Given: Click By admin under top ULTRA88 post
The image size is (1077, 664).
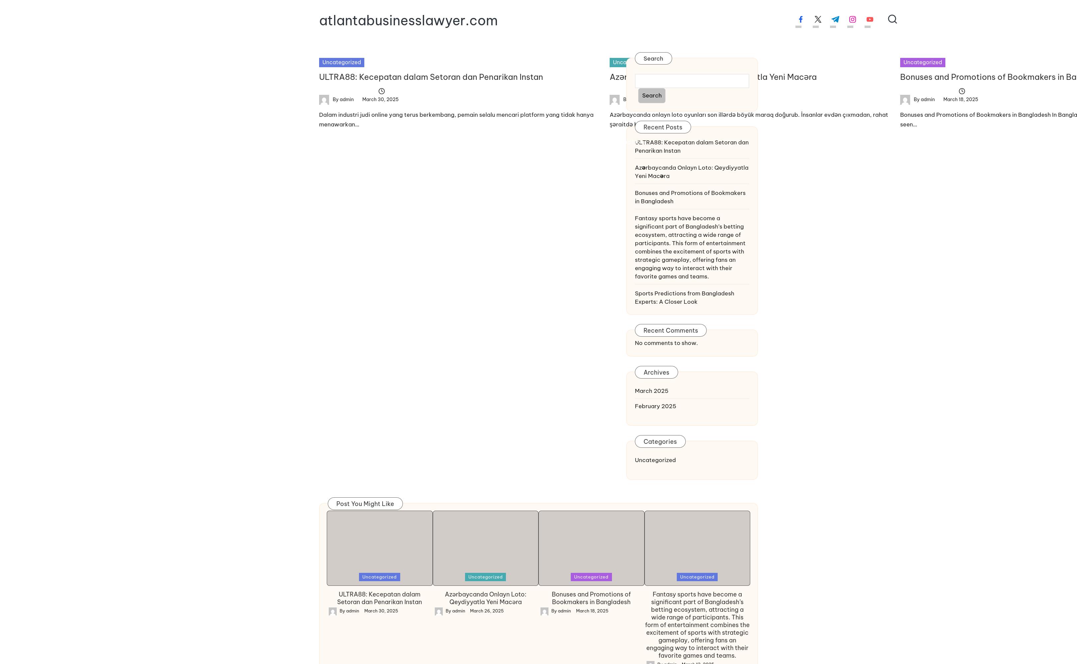Looking at the screenshot, I should click(343, 100).
